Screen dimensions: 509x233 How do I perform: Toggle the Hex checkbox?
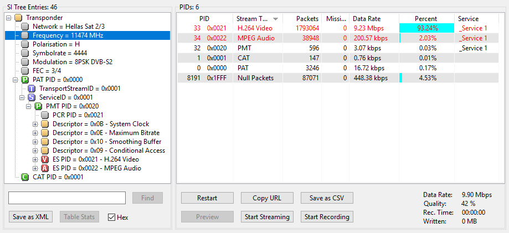click(112, 217)
